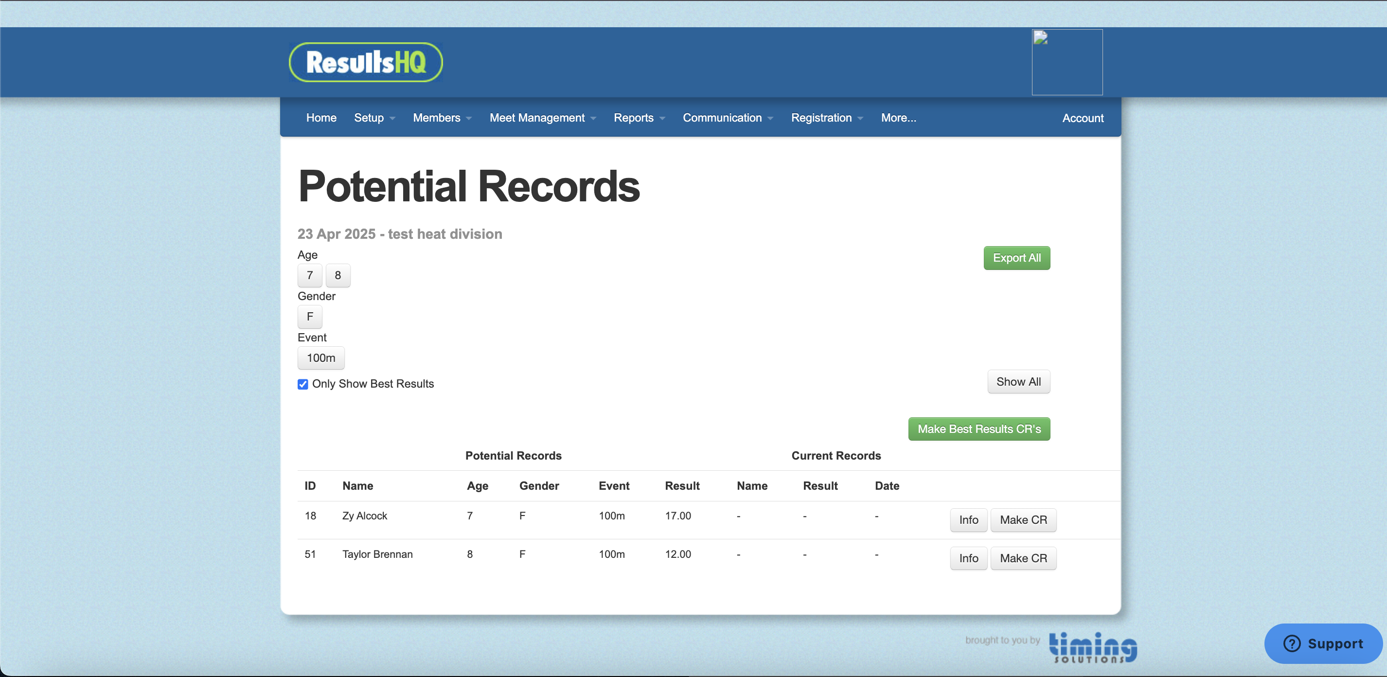The width and height of the screenshot is (1387, 677).
Task: Click the Date column header
Action: tap(887, 486)
